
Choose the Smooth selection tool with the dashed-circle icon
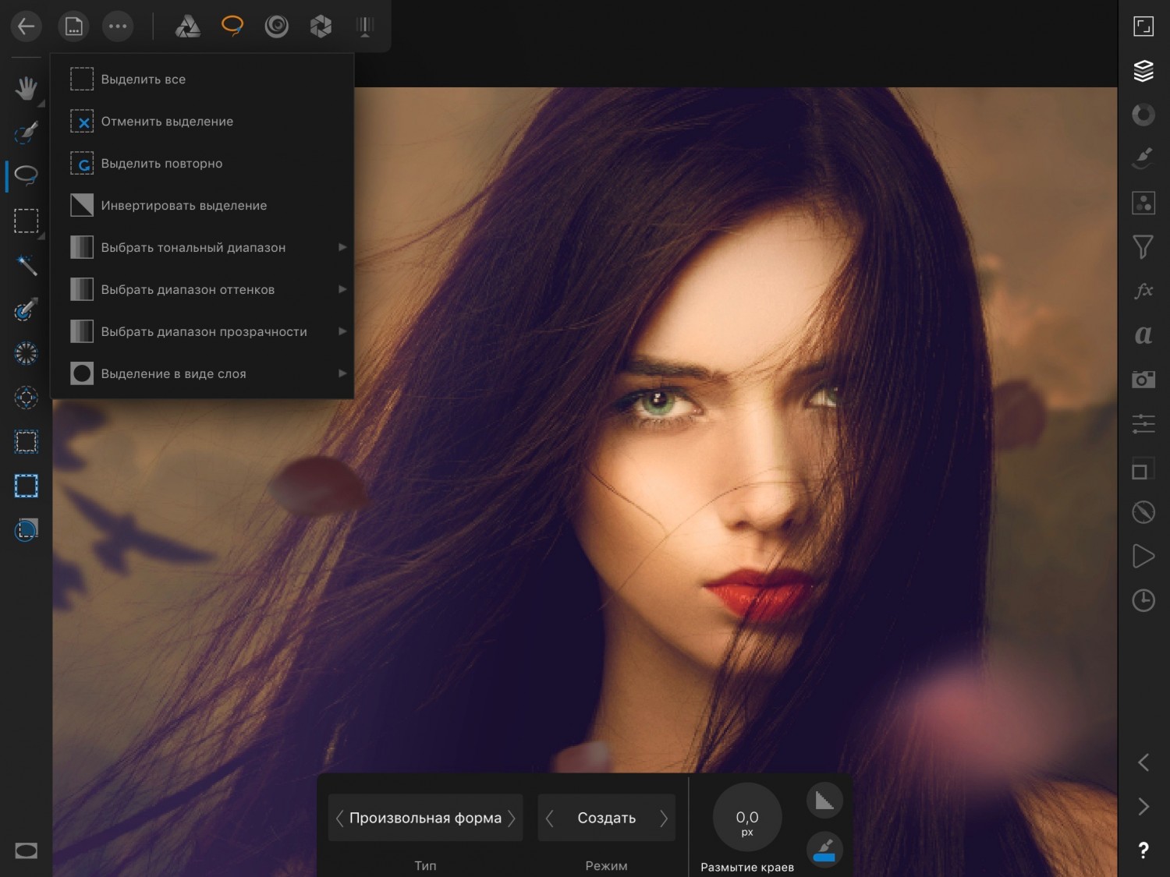(27, 398)
